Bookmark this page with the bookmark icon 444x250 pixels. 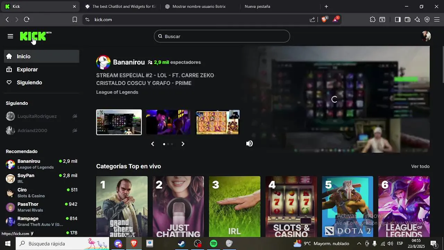(x=75, y=19)
